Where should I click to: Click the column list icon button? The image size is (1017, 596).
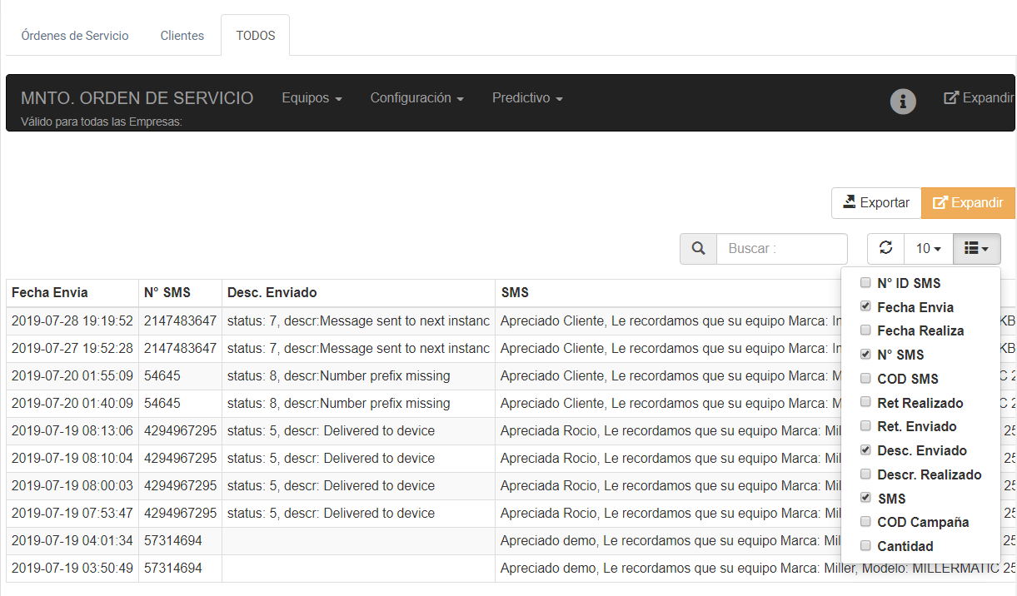point(976,248)
